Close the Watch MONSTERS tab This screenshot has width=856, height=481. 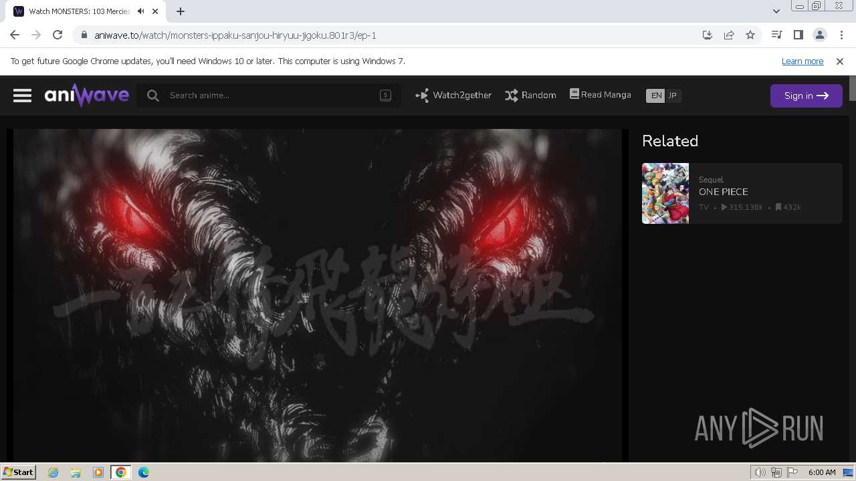click(x=154, y=11)
